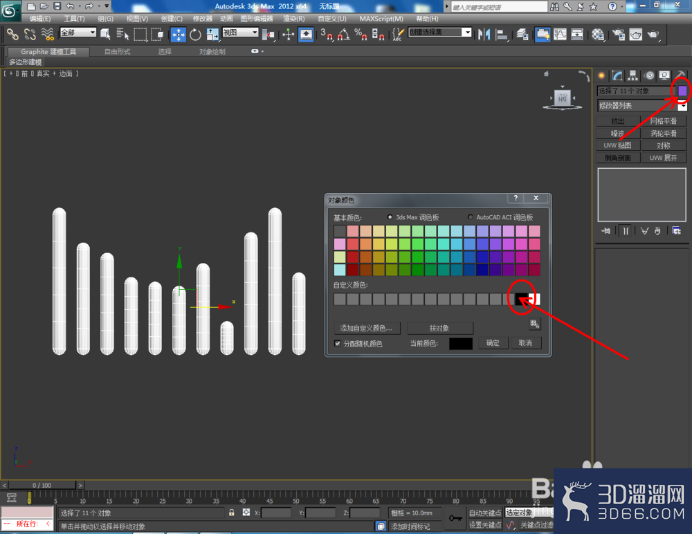
Task: Open the 视图 reference coordinate dropdown
Action: [x=240, y=33]
